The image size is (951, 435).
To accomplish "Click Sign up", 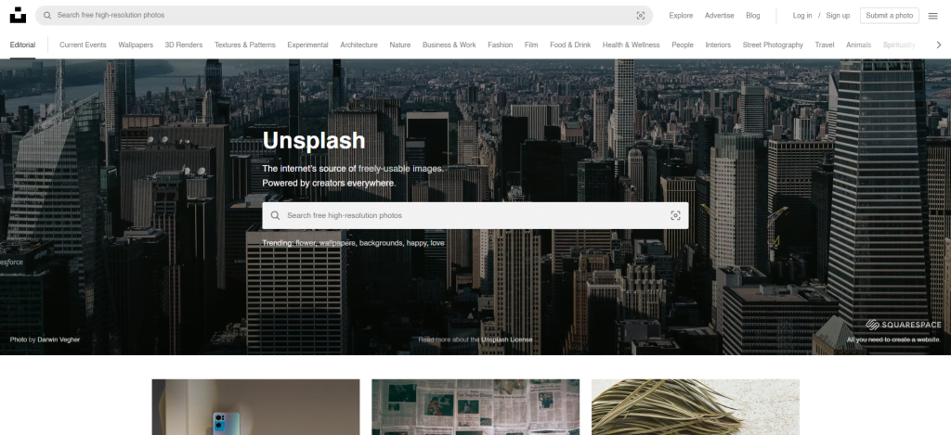I will [x=838, y=16].
